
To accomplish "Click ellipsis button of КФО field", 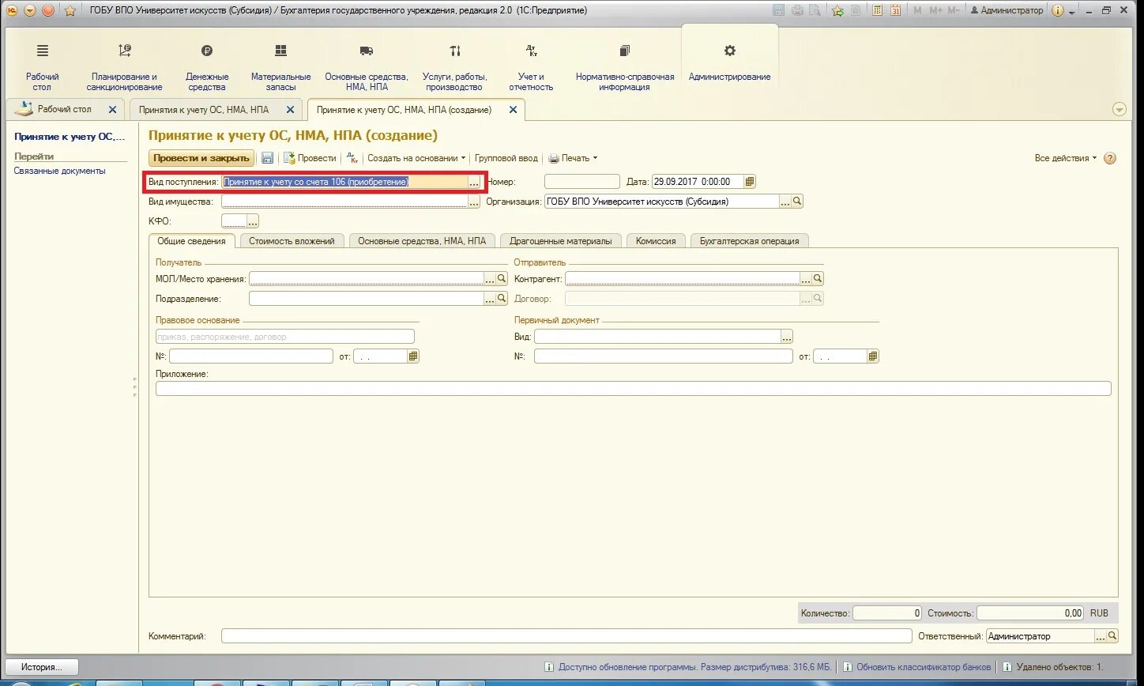I will (253, 221).
